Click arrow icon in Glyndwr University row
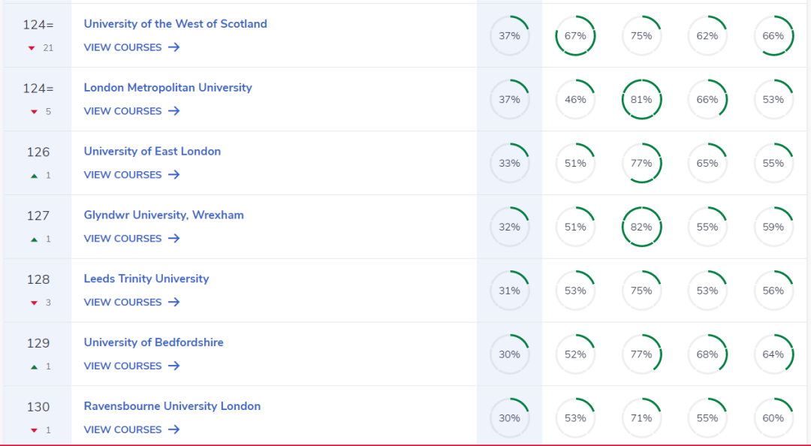 coord(173,239)
